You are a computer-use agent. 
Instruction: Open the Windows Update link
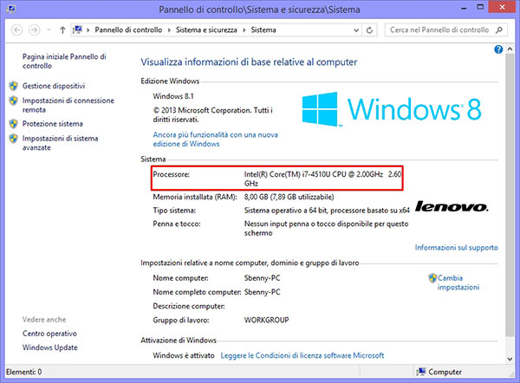tap(52, 347)
